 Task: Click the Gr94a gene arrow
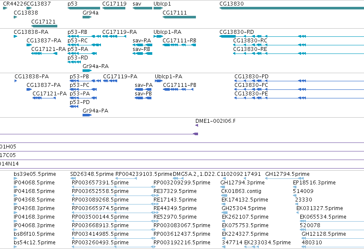tap(87, 17)
